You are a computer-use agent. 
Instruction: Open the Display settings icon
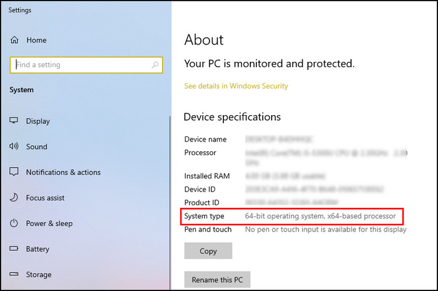click(14, 121)
